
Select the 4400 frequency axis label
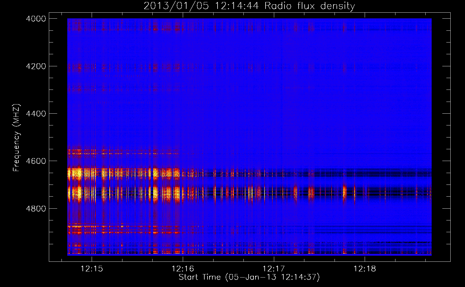[36, 114]
